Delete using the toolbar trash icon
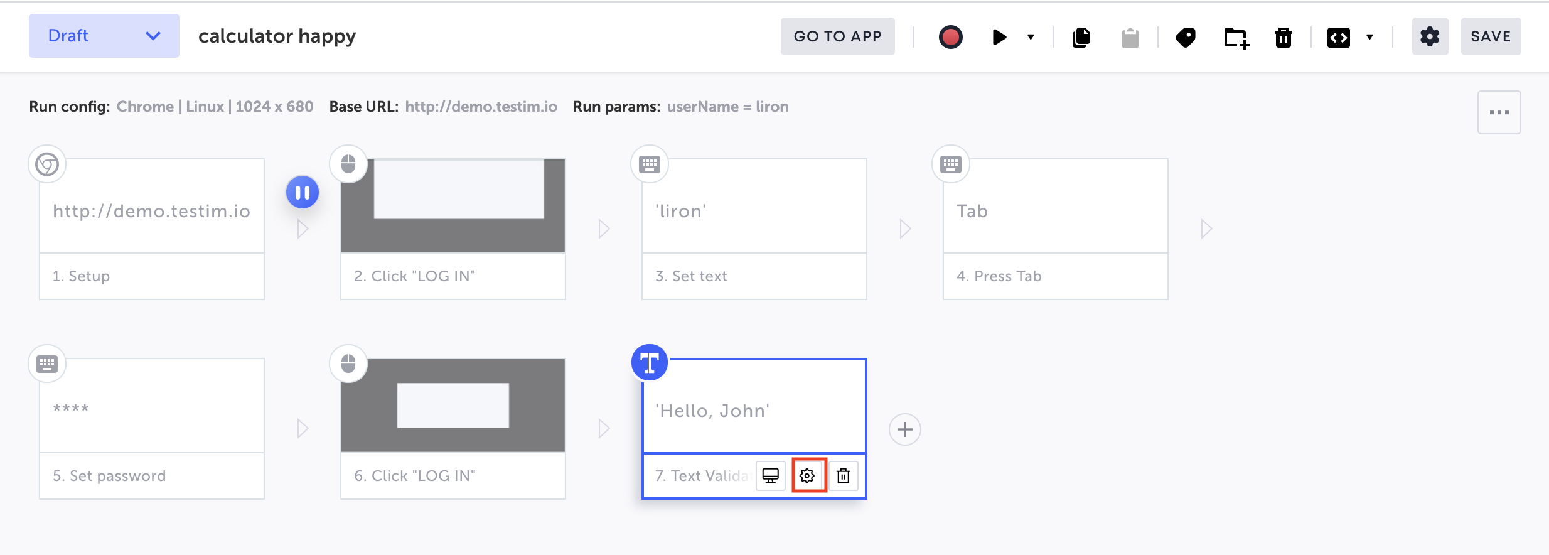The image size is (1549, 555). 1284,37
